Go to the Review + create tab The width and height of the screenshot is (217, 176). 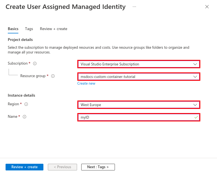(x=53, y=29)
